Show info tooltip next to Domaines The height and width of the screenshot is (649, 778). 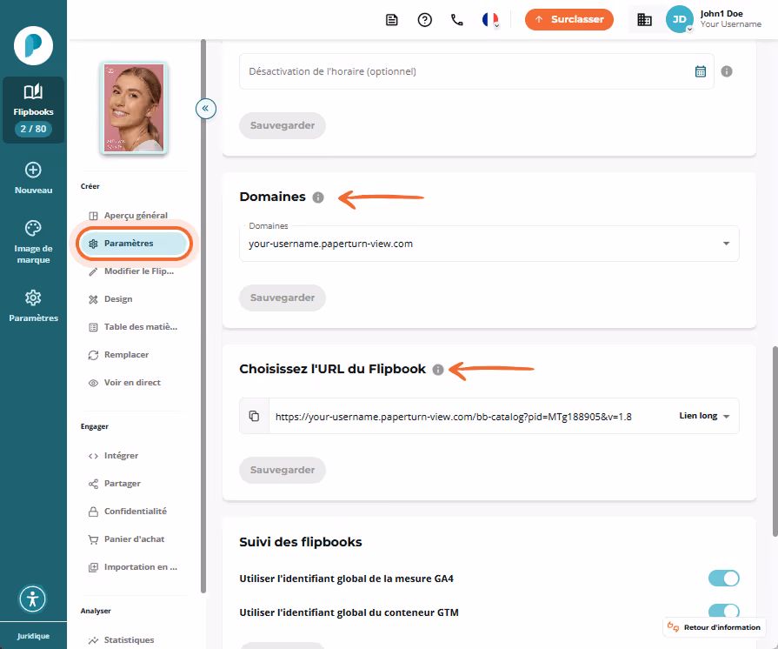coord(318,197)
